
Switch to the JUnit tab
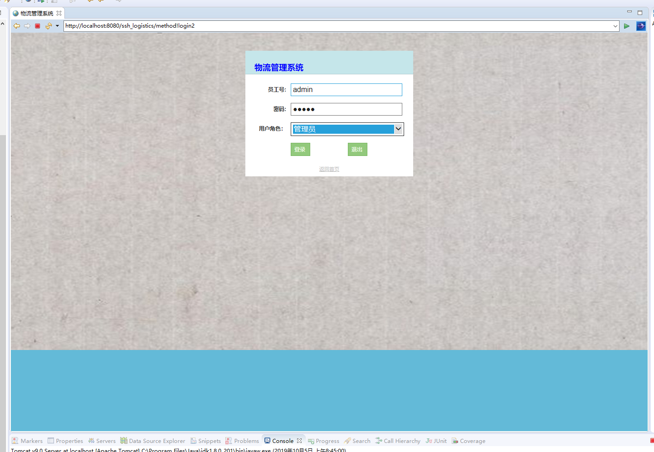coord(436,441)
